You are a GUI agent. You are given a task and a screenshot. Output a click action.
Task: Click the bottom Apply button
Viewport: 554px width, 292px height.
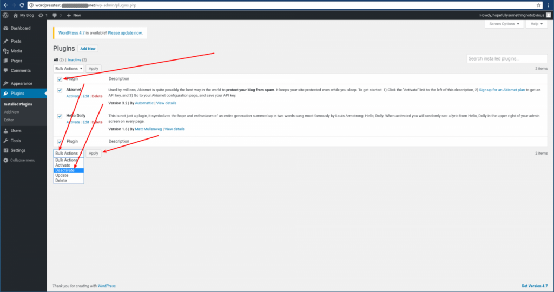click(x=93, y=153)
